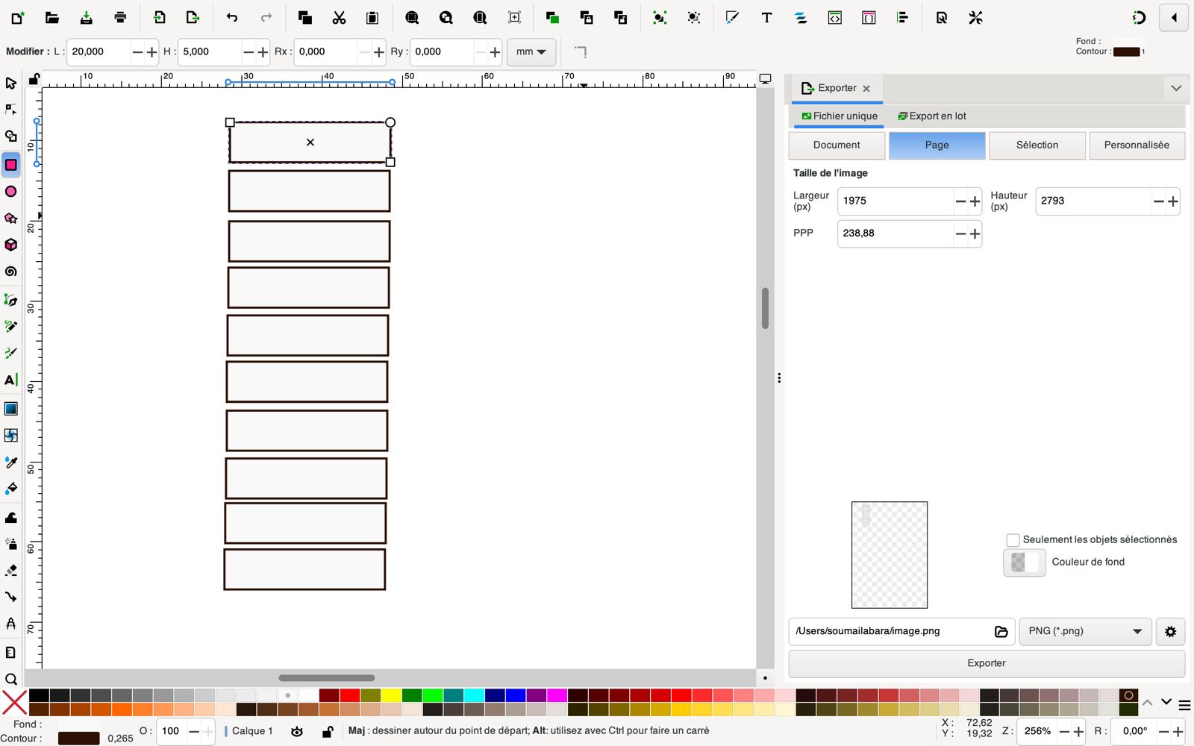
Task: Select the Paint bucket tool
Action: [x=10, y=489]
